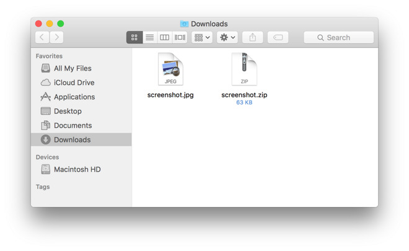
Task: Focus the Search field
Action: (x=338, y=37)
